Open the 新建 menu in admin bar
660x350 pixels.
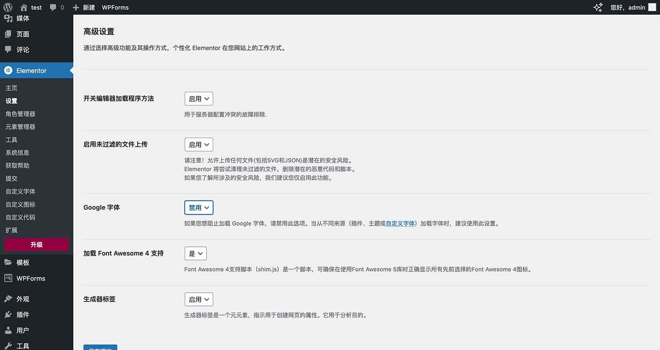83,7
